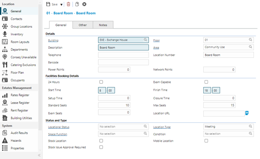The width and height of the screenshot is (260, 159).
Task: Enable the 24 Hours checkbox
Action: [x=101, y=82]
